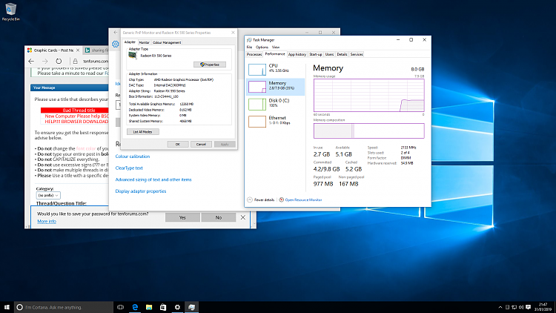Close the Radeon RX 590 Properties dialog
556x313 pixels.
tap(233, 33)
